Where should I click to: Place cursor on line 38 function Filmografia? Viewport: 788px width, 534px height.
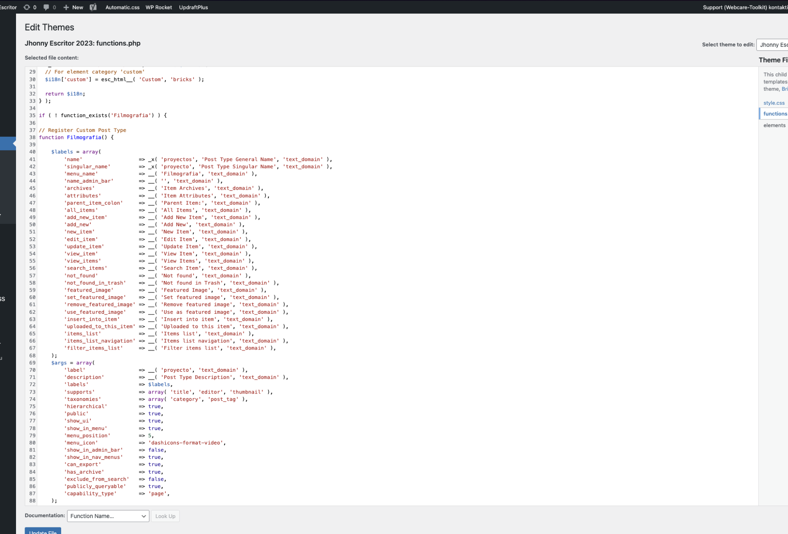[x=84, y=138]
